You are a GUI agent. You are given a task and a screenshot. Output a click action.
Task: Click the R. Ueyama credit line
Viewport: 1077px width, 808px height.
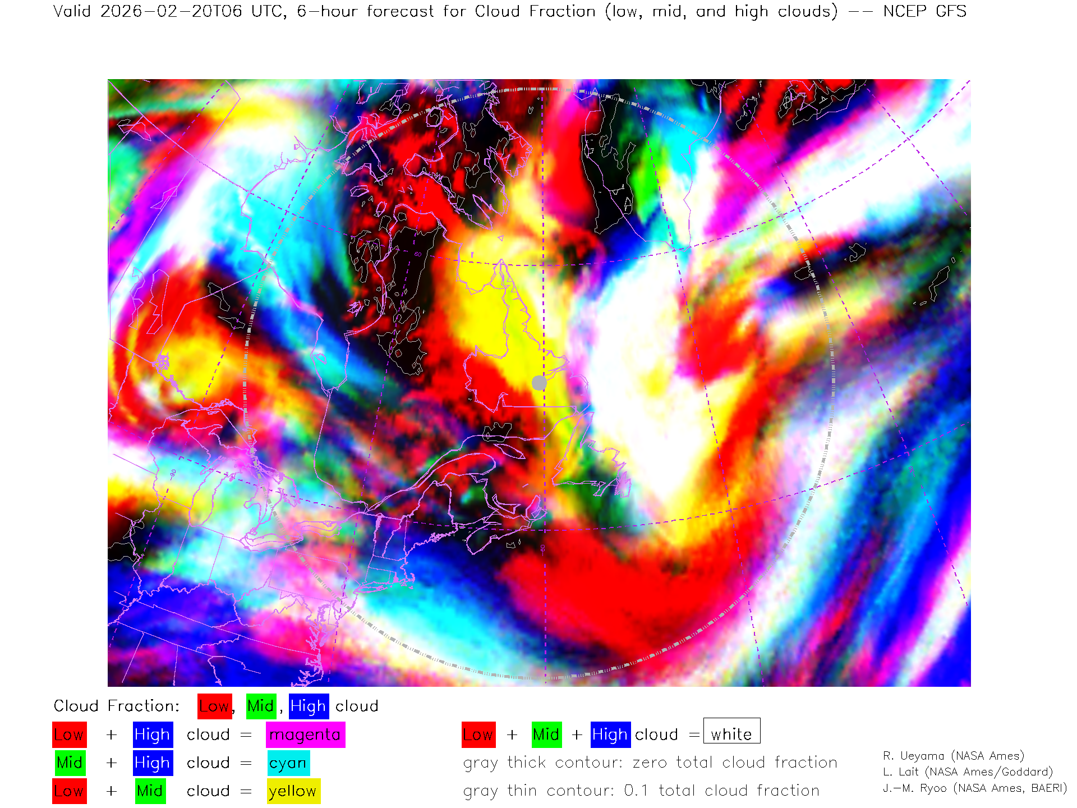coord(953,756)
